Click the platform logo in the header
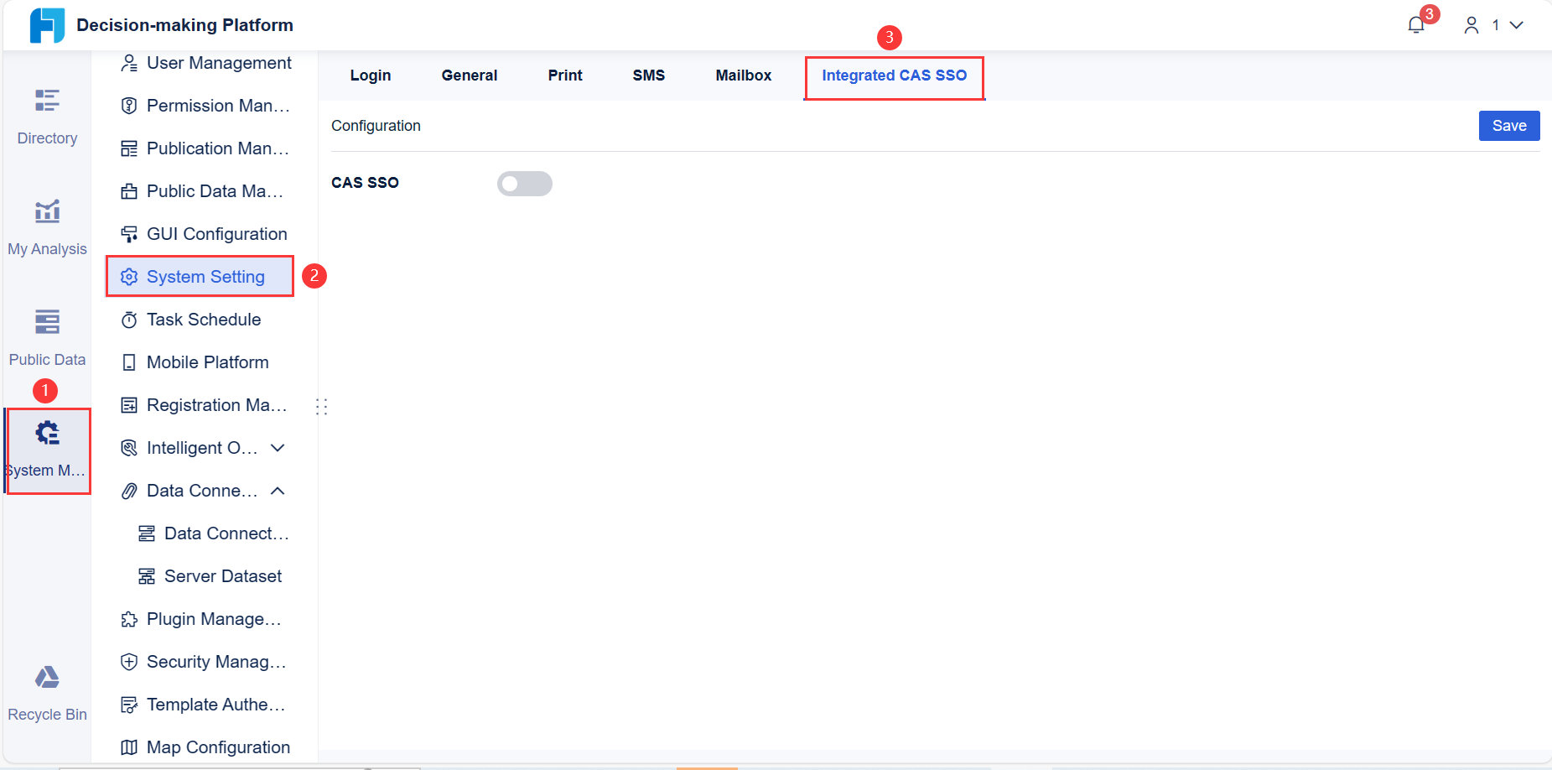The width and height of the screenshot is (1552, 770). (48, 25)
